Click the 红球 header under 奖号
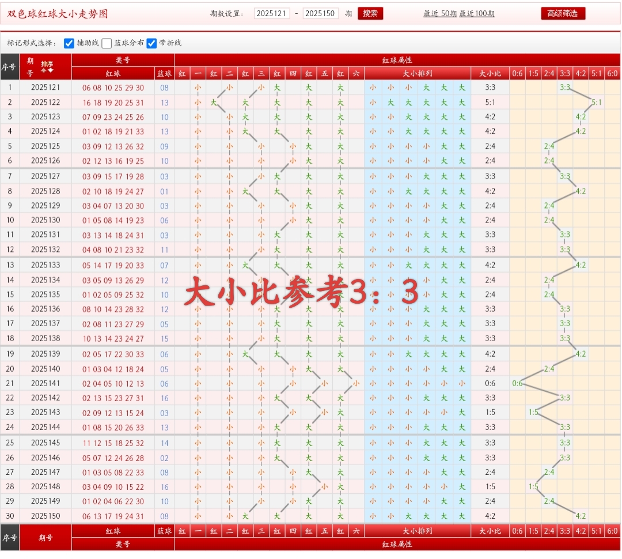 [114, 73]
